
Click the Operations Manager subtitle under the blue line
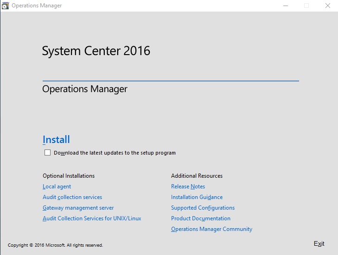pos(85,89)
